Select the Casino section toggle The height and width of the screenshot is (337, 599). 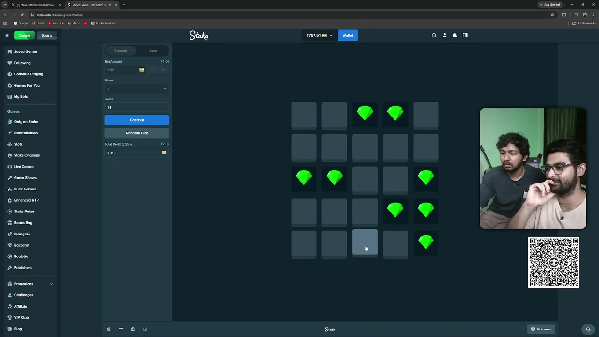pyautogui.click(x=24, y=35)
